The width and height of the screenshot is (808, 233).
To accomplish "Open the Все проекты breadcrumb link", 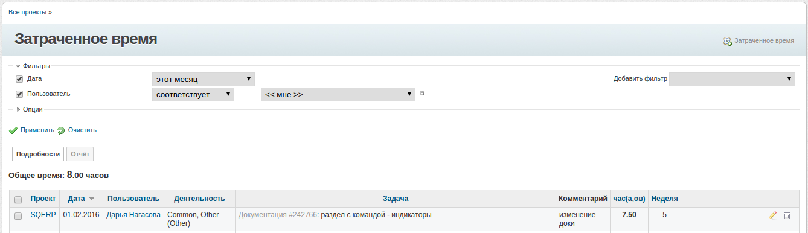I will 30,12.
